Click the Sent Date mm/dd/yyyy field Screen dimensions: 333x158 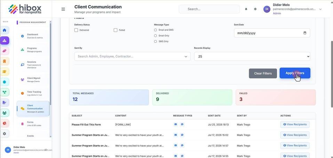point(272,33)
